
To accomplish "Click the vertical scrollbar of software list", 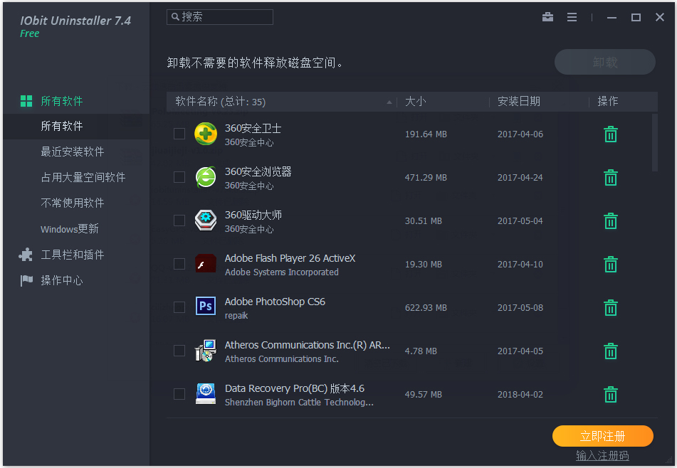I will tap(654, 142).
